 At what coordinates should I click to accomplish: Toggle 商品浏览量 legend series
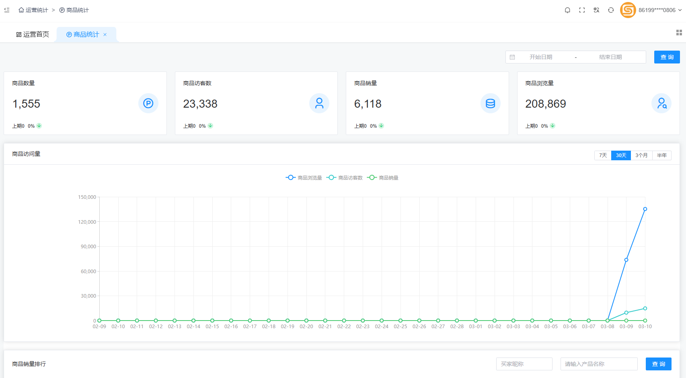[x=304, y=178]
